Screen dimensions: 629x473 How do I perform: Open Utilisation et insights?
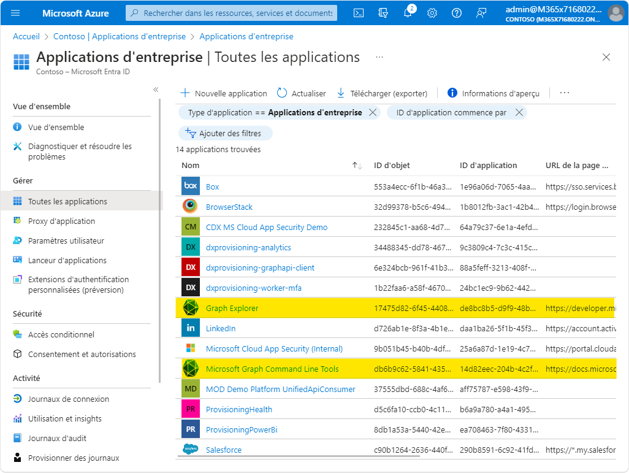[64, 419]
